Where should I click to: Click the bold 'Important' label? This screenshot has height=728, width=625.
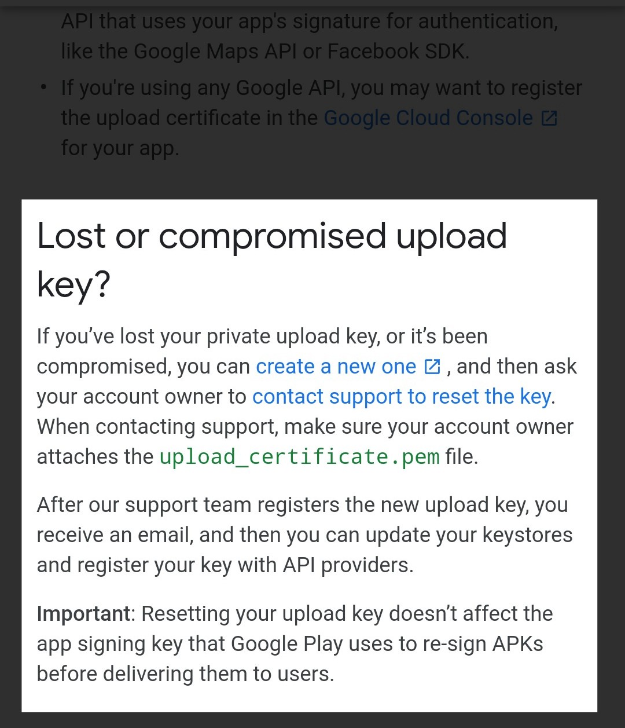point(84,614)
